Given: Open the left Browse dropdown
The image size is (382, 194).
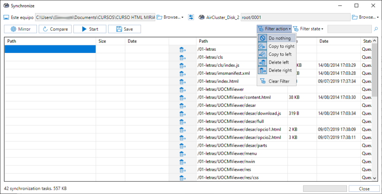Looking at the screenshot, I should (x=170, y=17).
